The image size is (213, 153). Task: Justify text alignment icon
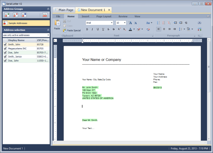(175, 29)
